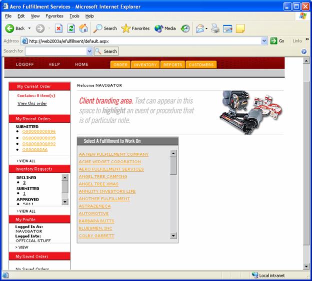The height and width of the screenshot is (281, 312).
Task: Open the History icon
Action: (x=185, y=28)
